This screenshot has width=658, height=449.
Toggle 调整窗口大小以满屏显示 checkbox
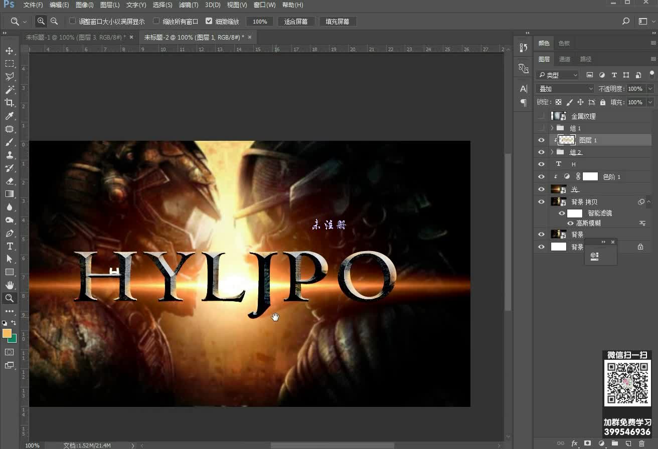coord(72,22)
